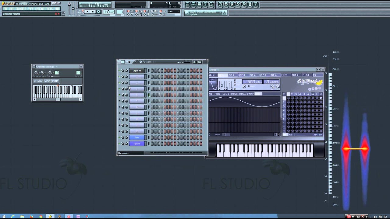Open the piano roll from the toolbar
The image size is (390, 219).
click(x=199, y=5)
